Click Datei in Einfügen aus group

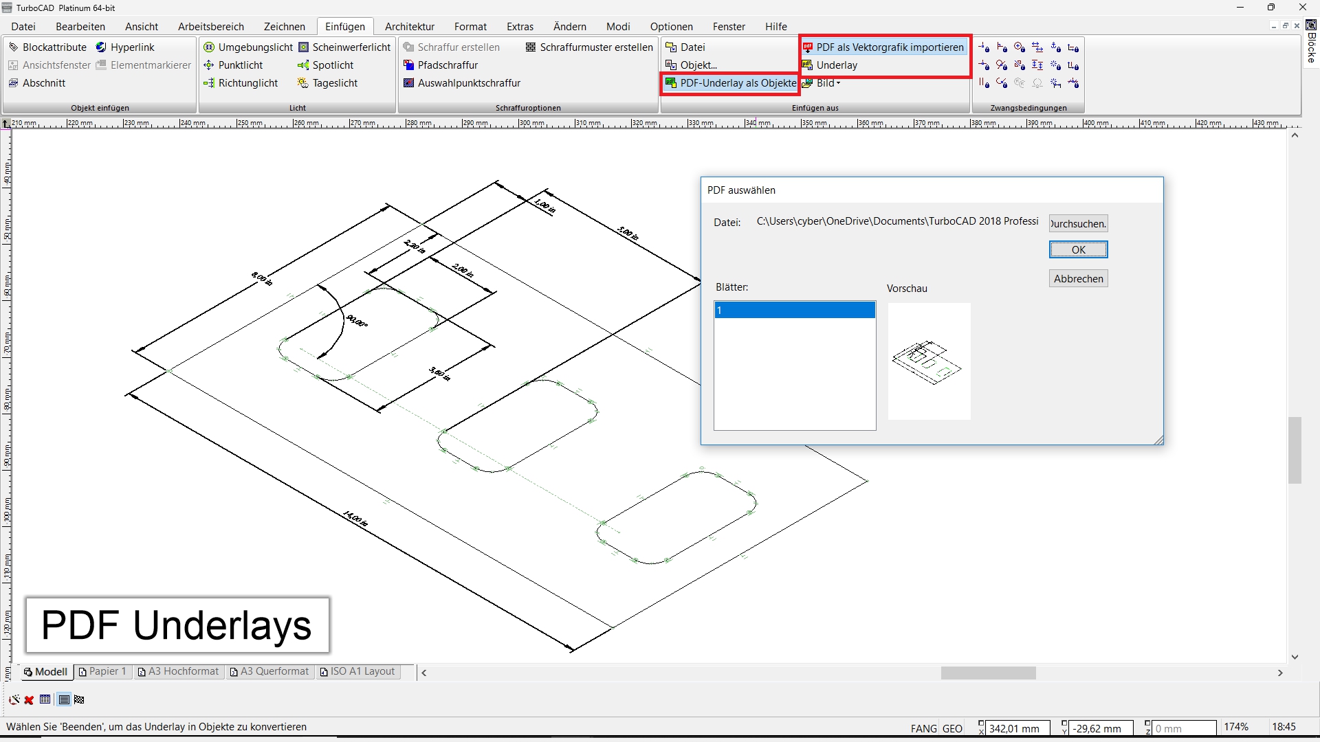pyautogui.click(x=685, y=47)
